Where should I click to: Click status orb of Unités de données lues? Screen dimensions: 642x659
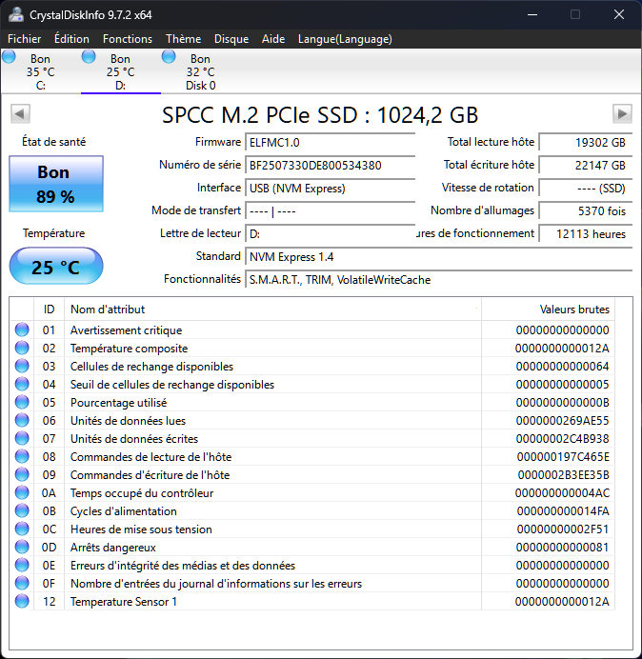(22, 420)
